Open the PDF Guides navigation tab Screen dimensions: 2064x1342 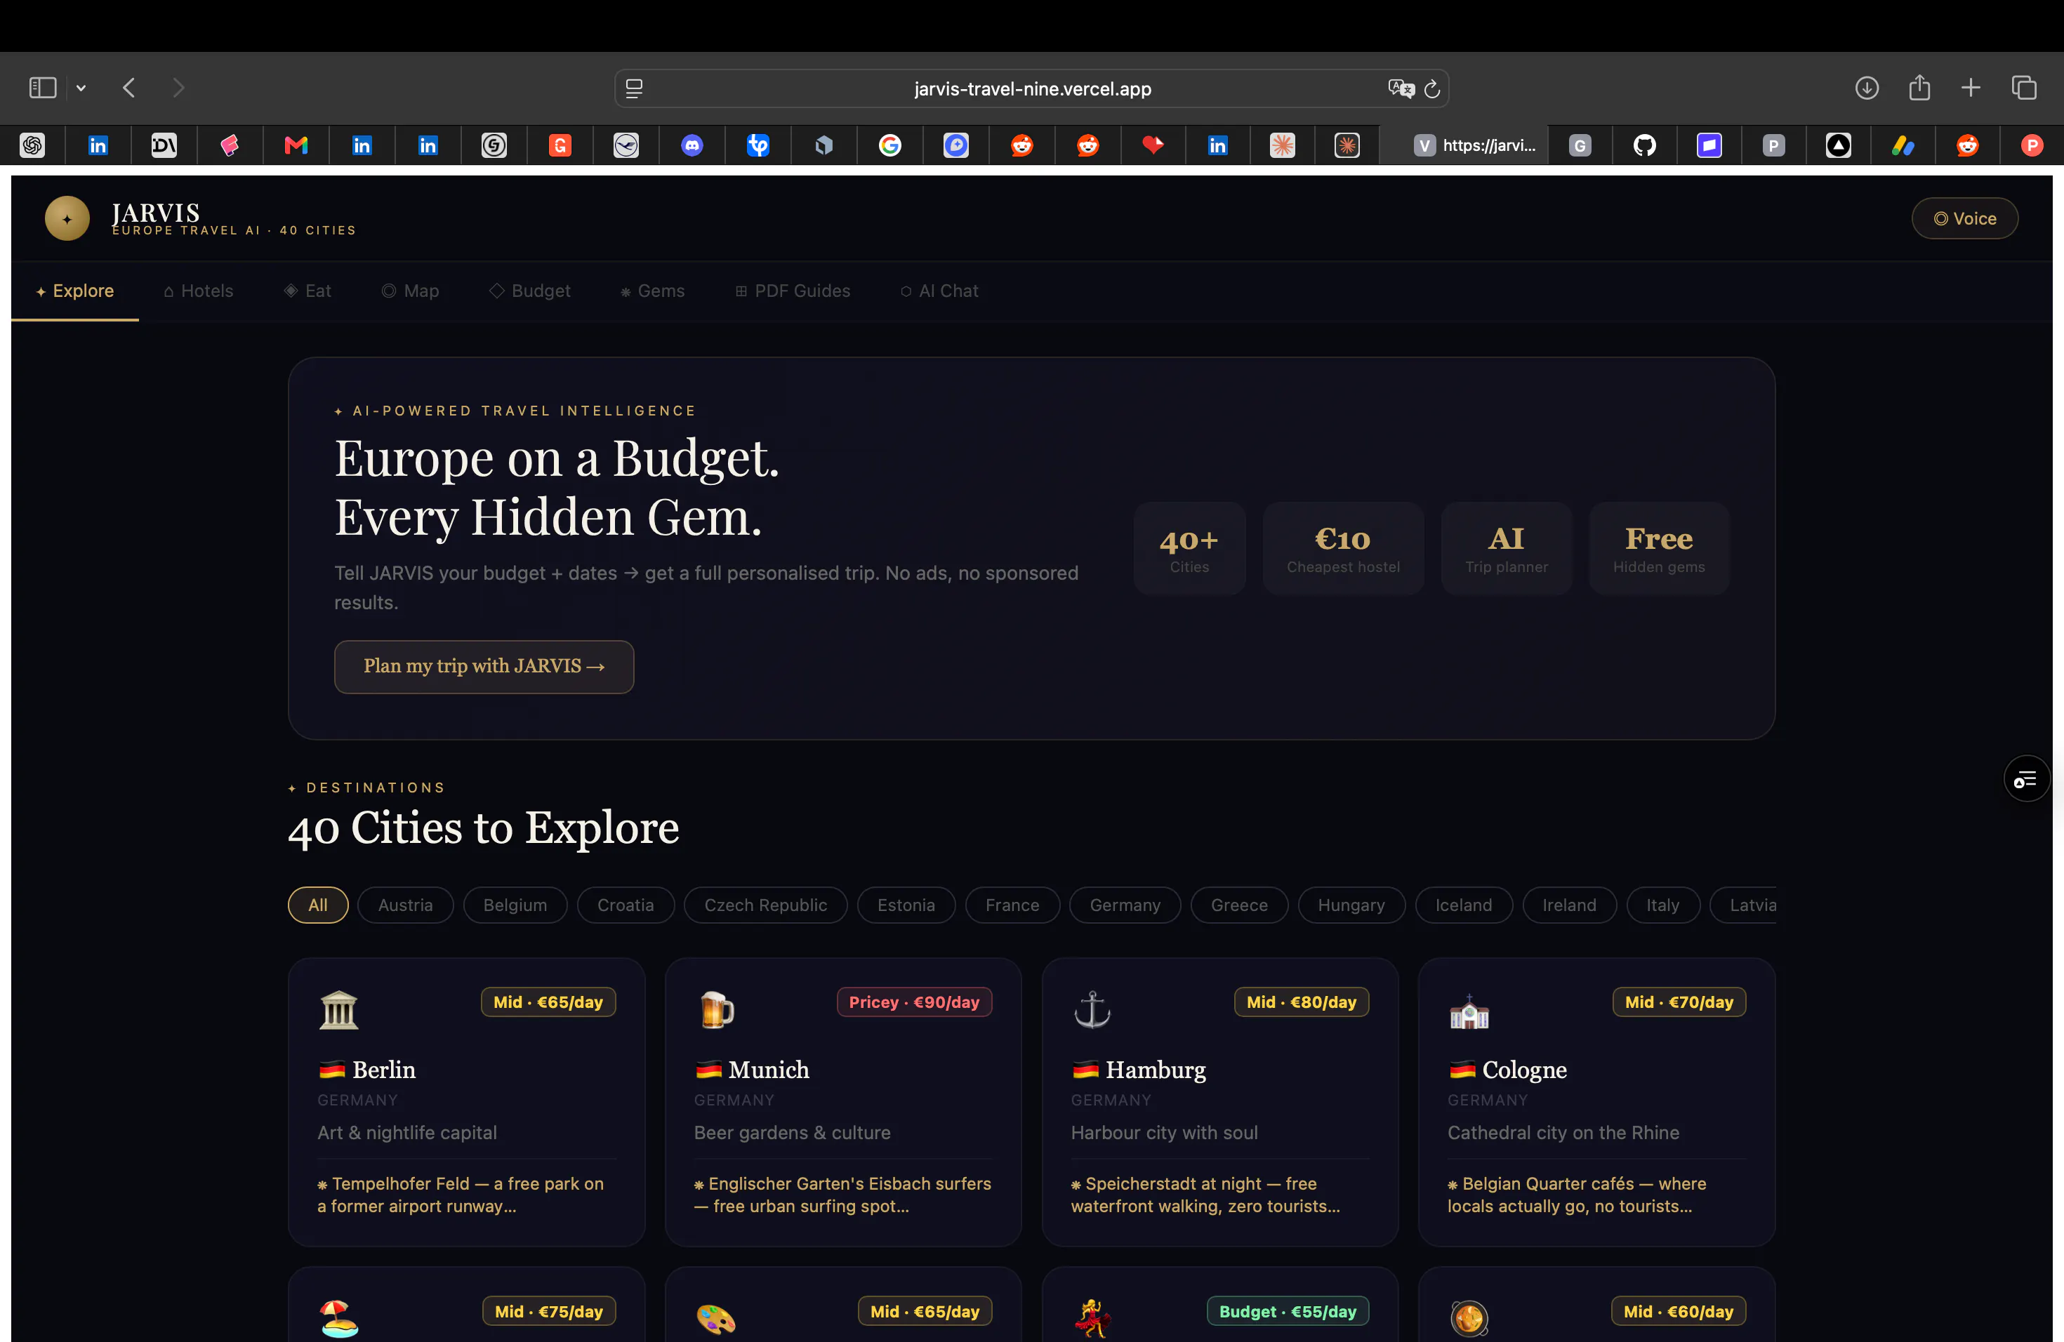793,291
